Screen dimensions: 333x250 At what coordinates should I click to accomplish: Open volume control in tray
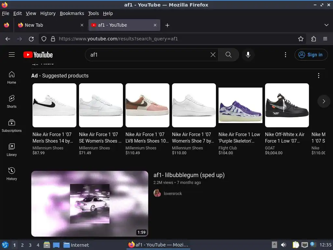284,245
